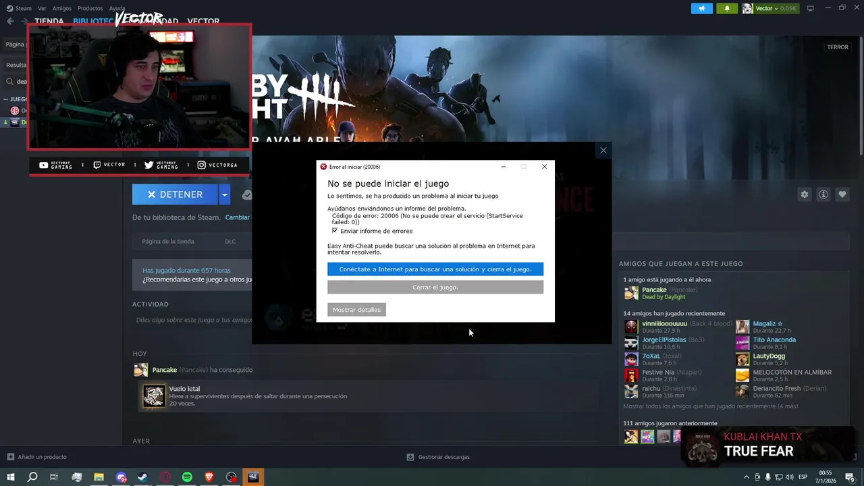
Task: Open the DLC tab
Action: pyautogui.click(x=230, y=241)
